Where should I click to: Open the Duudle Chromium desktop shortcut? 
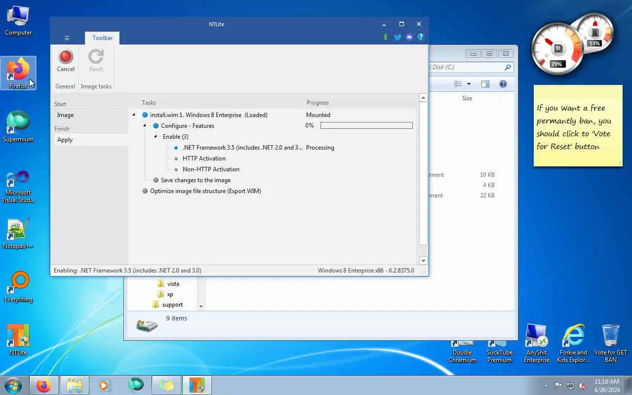(462, 352)
